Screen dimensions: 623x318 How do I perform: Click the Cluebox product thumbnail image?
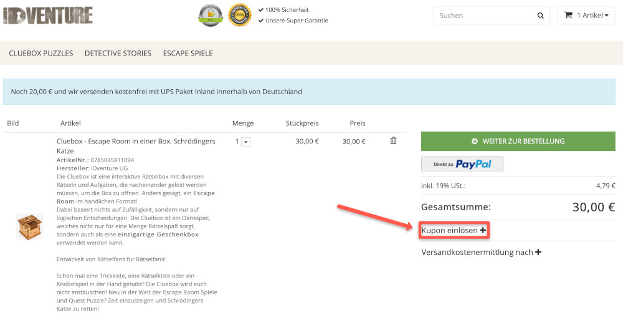(29, 226)
